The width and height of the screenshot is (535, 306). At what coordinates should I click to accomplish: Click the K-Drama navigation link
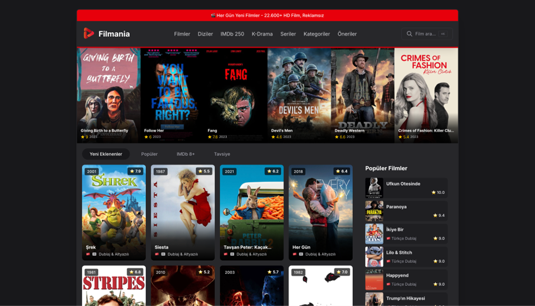[x=262, y=34]
